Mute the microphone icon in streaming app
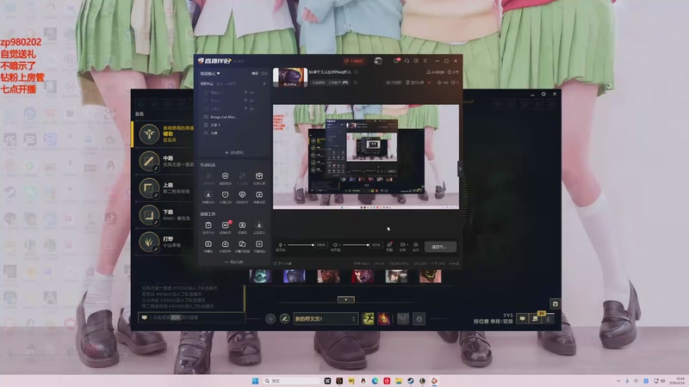The image size is (689, 387). [x=281, y=245]
